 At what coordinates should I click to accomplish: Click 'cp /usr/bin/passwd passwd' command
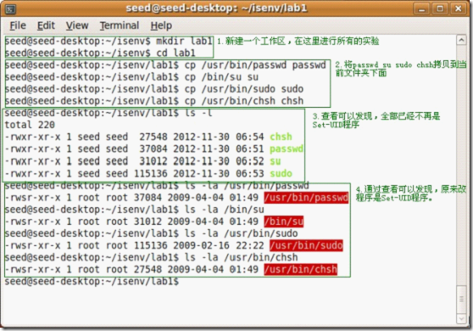(x=255, y=65)
